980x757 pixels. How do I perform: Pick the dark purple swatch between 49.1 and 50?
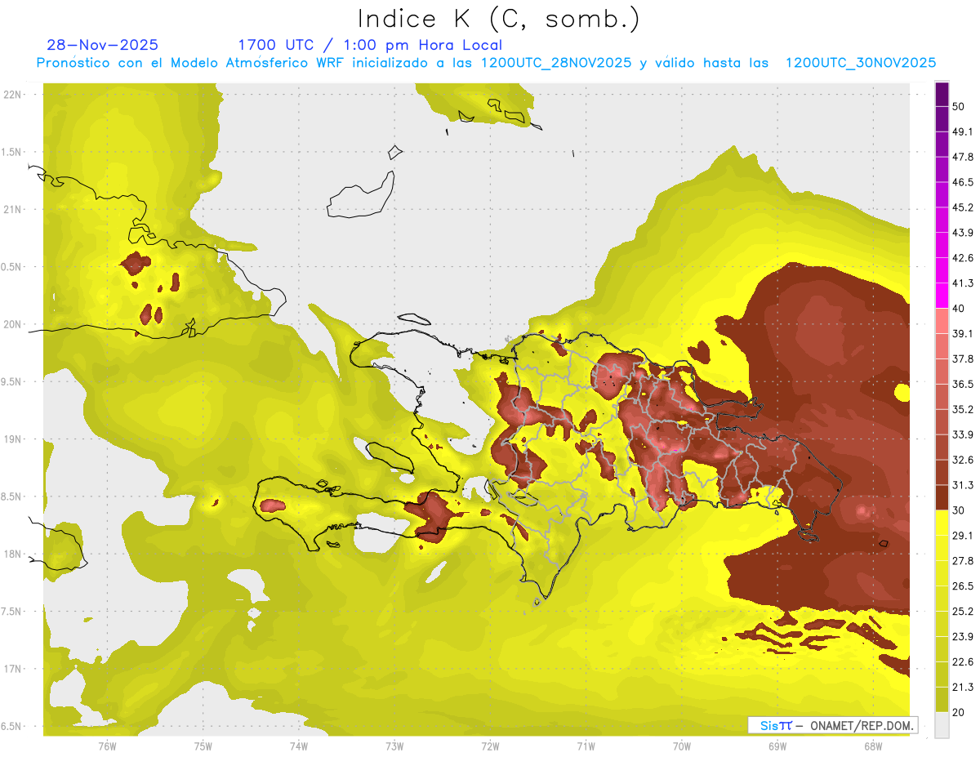pos(942,119)
